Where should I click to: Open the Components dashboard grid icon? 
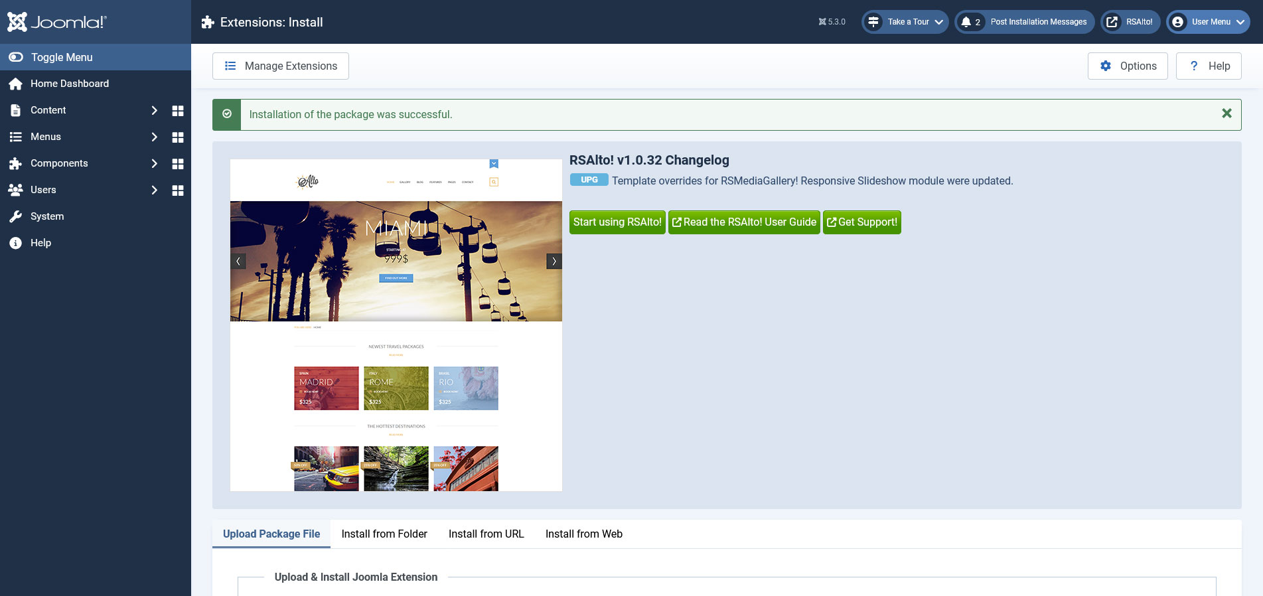tap(178, 163)
